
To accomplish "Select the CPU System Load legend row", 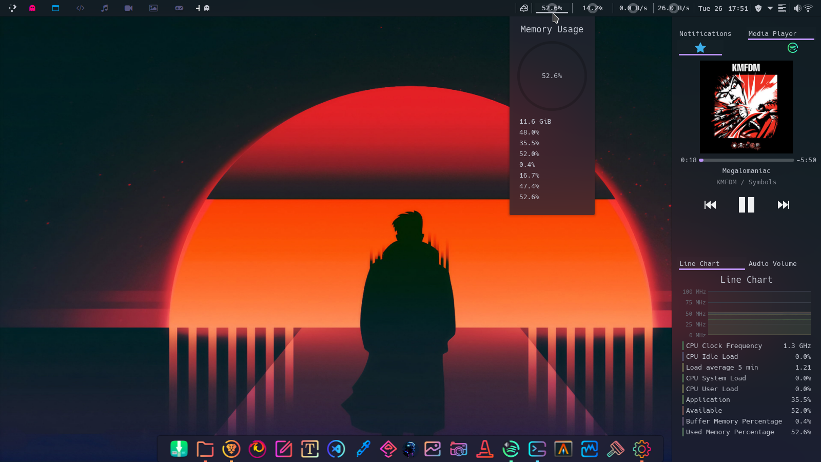I will coord(747,378).
